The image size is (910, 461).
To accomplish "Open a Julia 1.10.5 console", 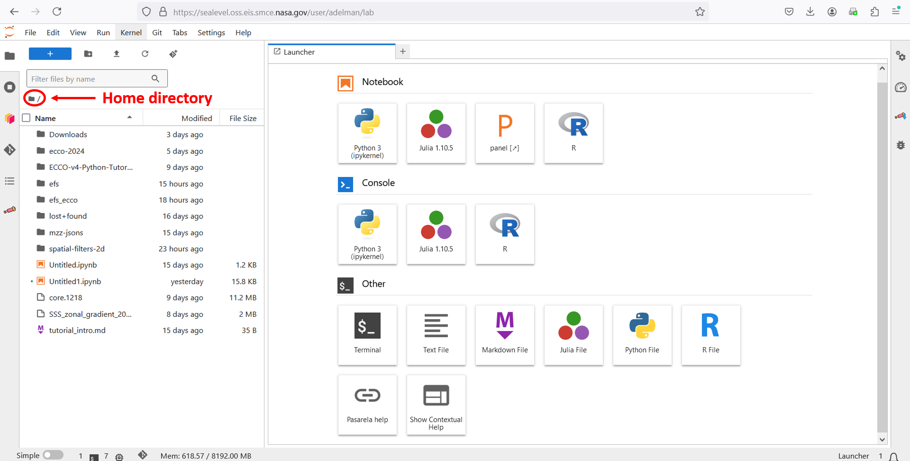I will [x=436, y=234].
